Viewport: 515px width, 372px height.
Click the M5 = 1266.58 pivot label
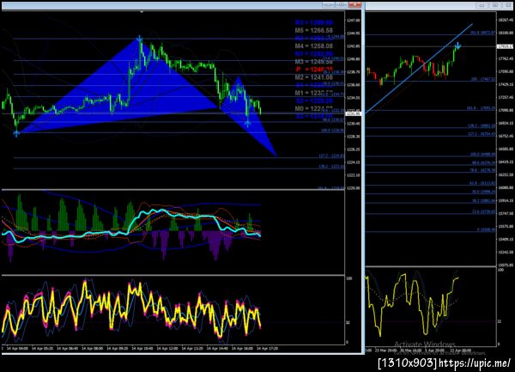pyautogui.click(x=313, y=30)
